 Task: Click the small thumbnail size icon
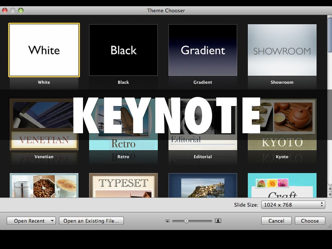[x=168, y=221]
